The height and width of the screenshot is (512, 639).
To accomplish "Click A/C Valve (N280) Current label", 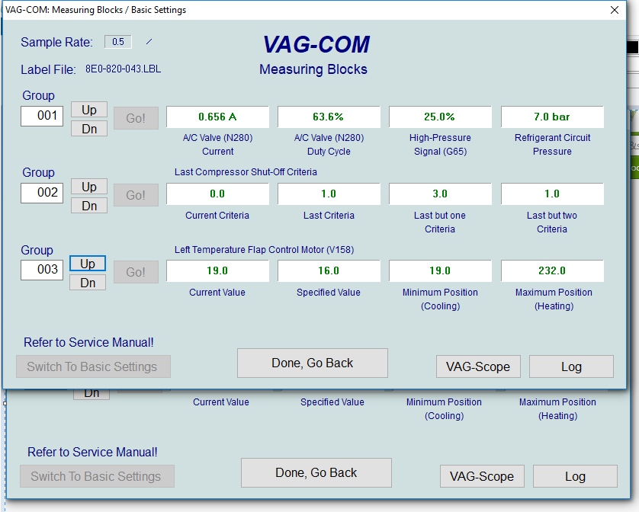I will point(217,144).
